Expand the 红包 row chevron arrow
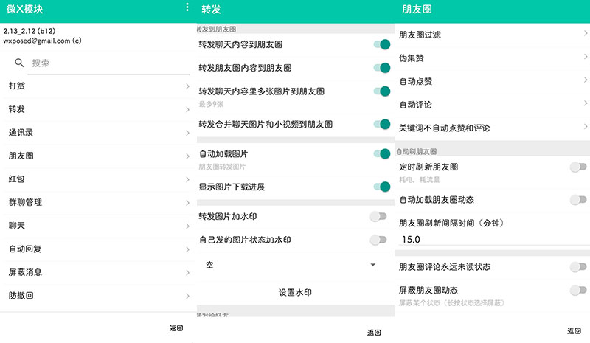The height and width of the screenshot is (343, 590). coord(188,179)
